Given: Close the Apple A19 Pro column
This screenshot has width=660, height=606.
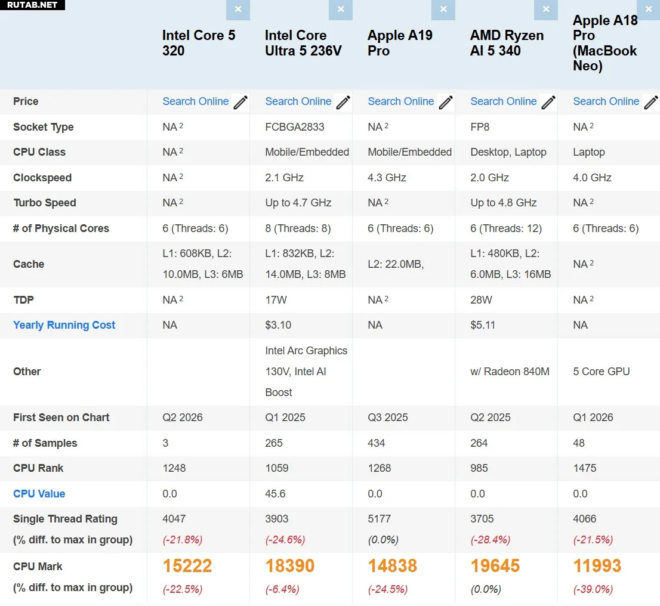Looking at the screenshot, I should tap(443, 10).
